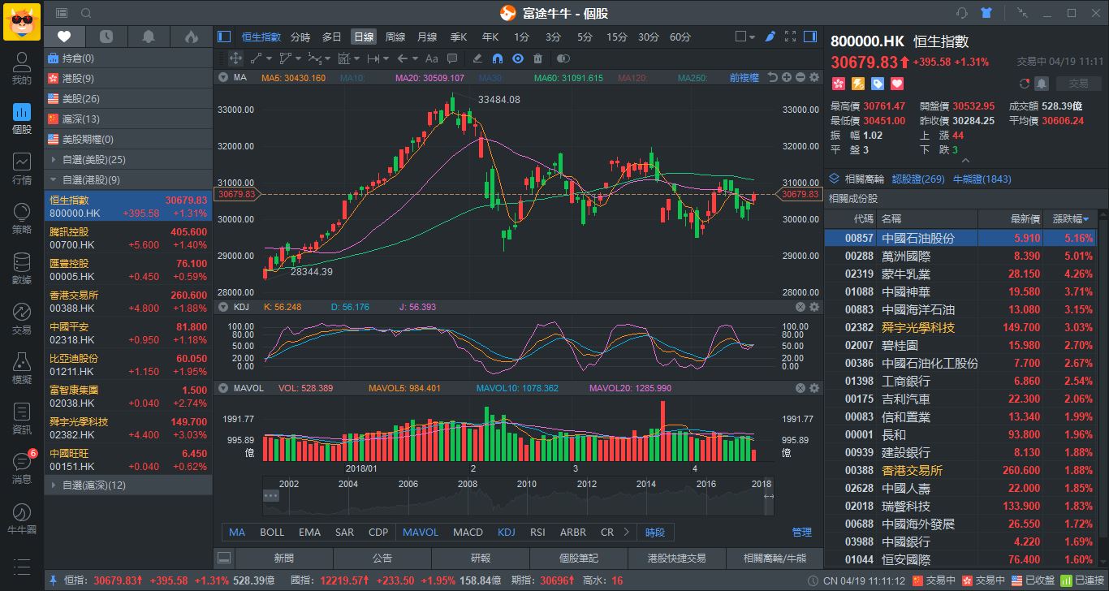Open the line tool dropdown arrow
The image size is (1109, 591).
270,58
